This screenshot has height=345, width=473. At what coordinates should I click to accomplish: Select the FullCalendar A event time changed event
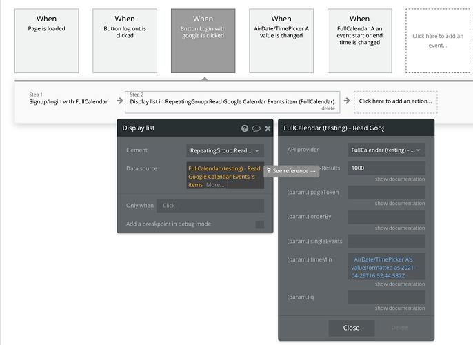359,41
